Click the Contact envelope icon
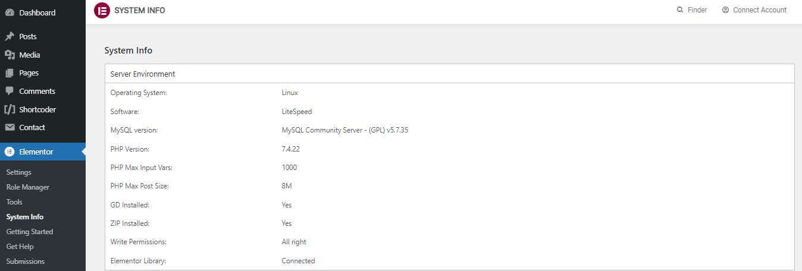Viewport: 802px width, 271px height. [10, 127]
